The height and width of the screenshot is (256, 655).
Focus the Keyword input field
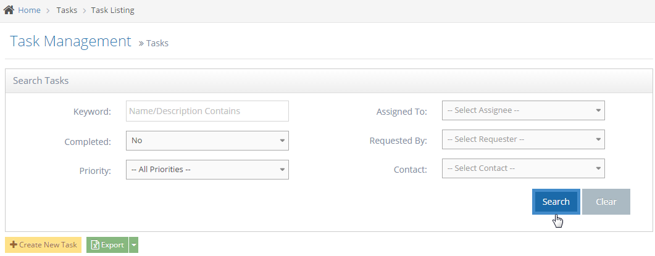pos(207,112)
